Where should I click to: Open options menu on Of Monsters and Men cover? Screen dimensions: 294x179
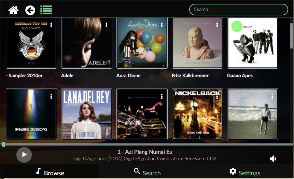(x=272, y=96)
